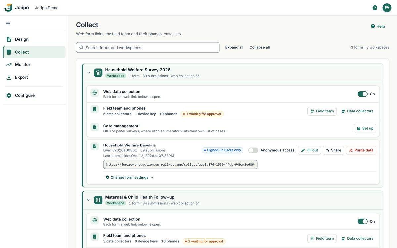The width and height of the screenshot is (397, 248).
Task: Click Fill out for Household Welfare Baseline
Action: coord(309,150)
